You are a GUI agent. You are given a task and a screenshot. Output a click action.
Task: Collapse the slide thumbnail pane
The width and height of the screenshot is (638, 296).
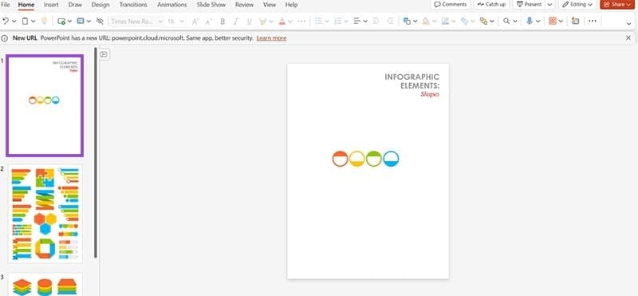104,53
